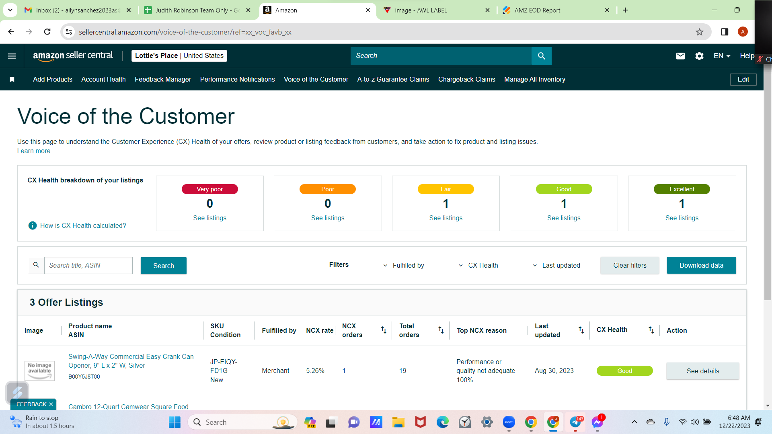
Task: Click the search magnifier button in header
Action: point(541,56)
